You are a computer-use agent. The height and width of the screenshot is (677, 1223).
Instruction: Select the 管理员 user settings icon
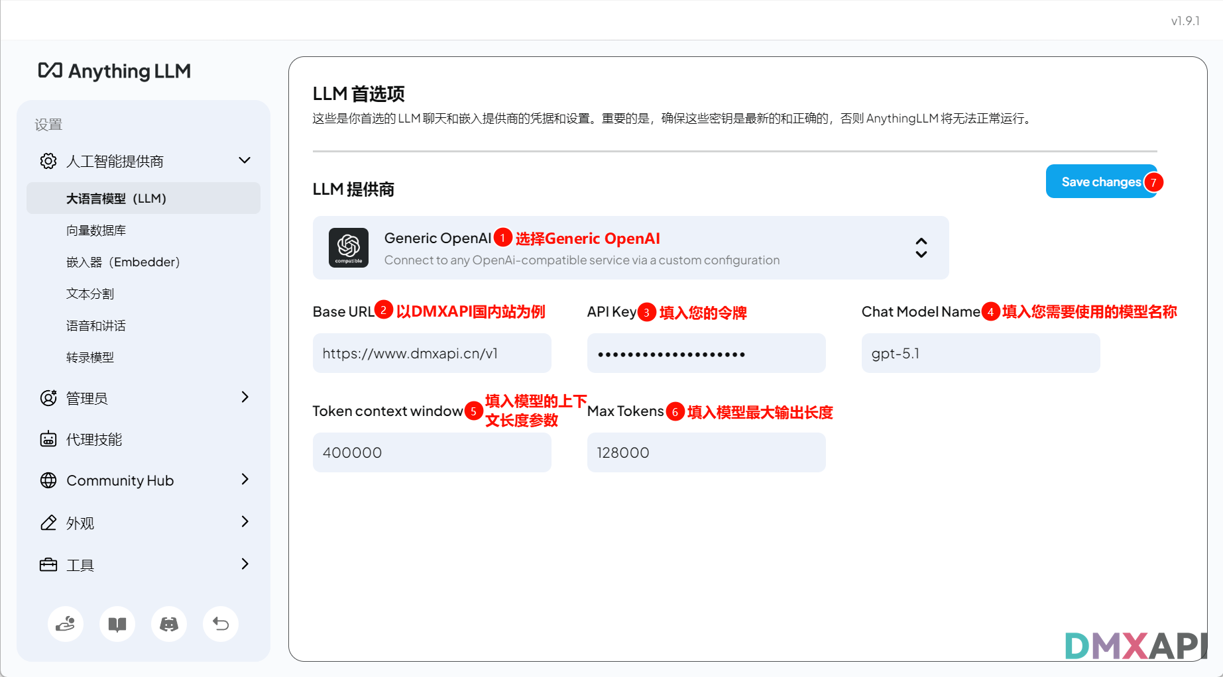(48, 397)
